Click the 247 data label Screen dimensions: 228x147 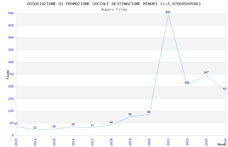click(206, 72)
